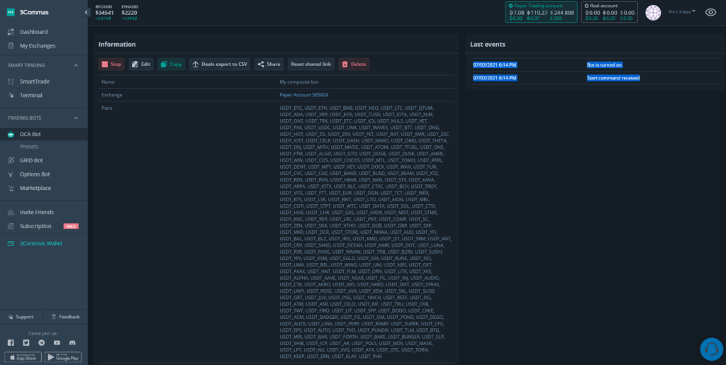Open Options Bot page
The width and height of the screenshot is (726, 365).
(35, 174)
